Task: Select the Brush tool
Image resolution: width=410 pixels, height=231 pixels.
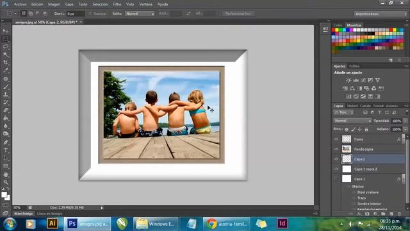Action: (6, 87)
